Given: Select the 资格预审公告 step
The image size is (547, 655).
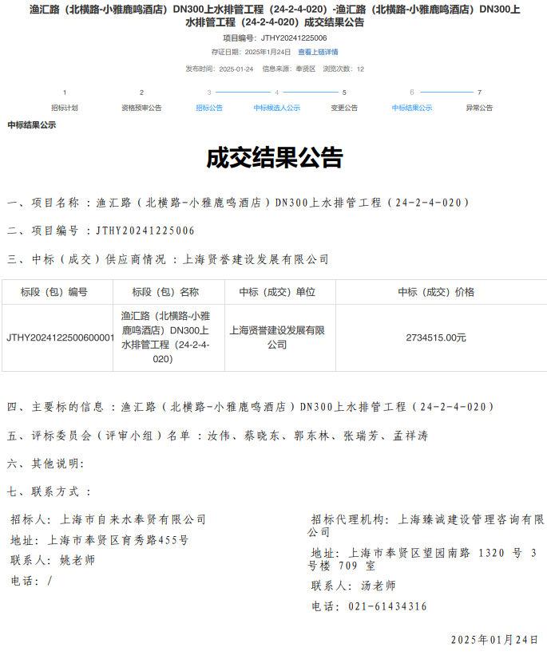Looking at the screenshot, I should tap(141, 108).
